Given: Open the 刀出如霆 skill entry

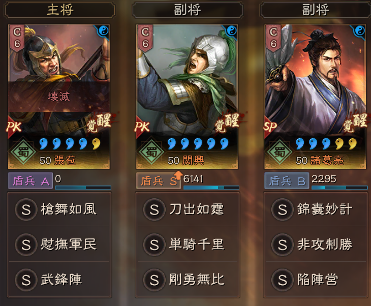Looking at the screenshot, I should tap(188, 209).
